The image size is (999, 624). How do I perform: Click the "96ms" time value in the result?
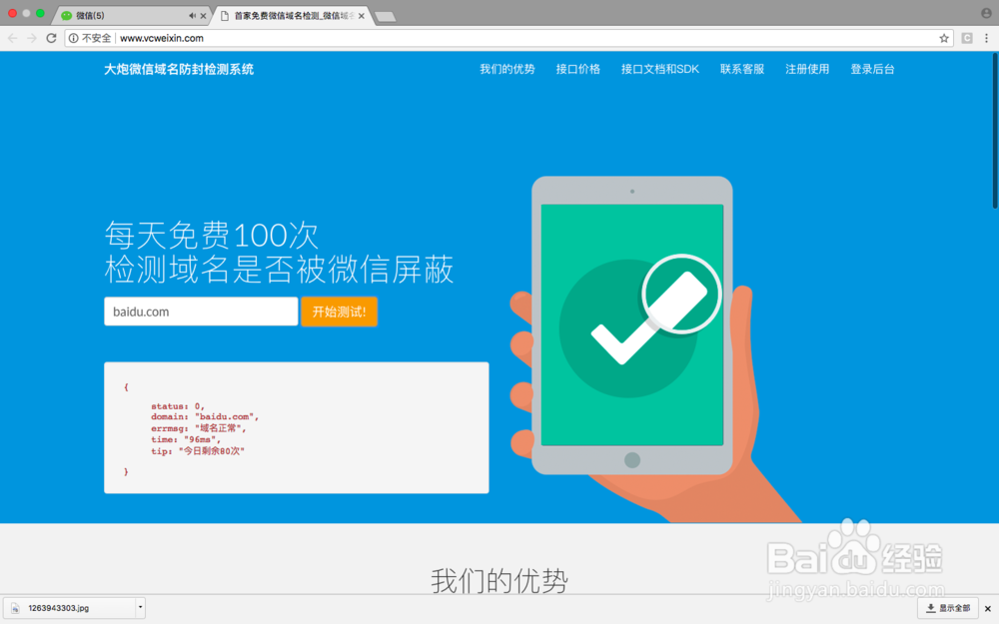pyautogui.click(x=202, y=439)
